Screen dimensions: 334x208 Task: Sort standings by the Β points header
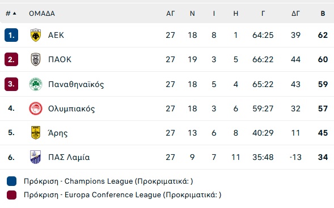pos(323,14)
